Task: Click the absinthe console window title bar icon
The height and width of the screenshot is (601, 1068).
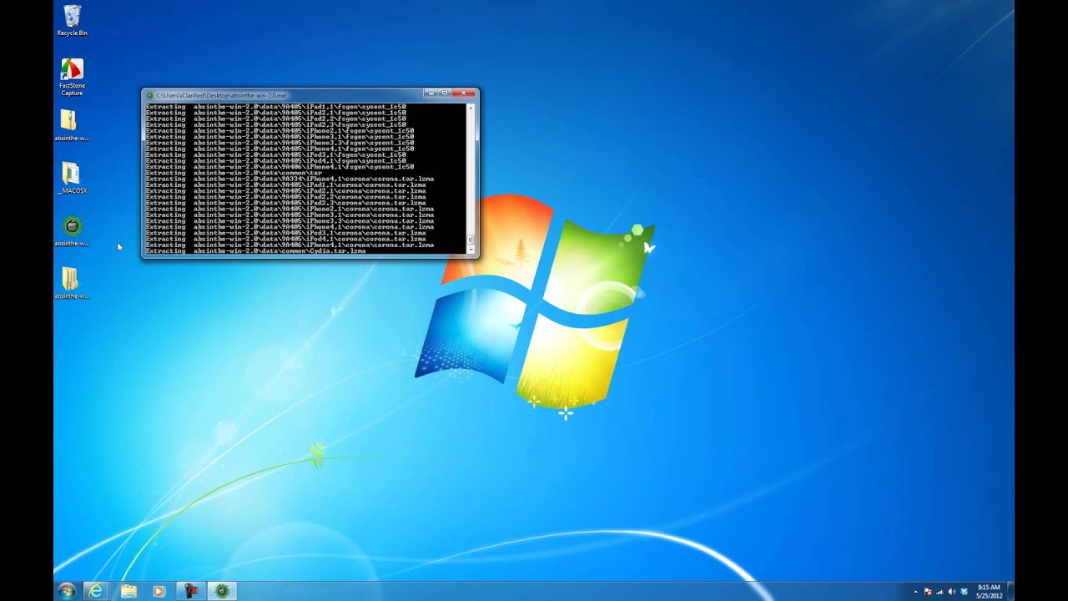Action: tap(150, 95)
